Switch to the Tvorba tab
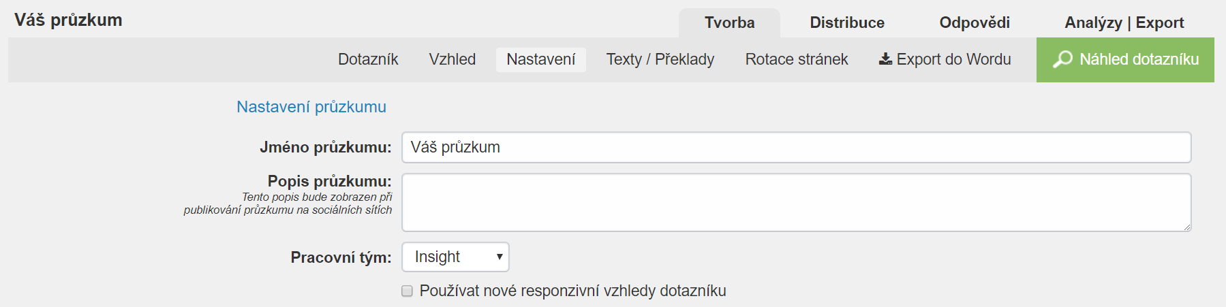1226x307 pixels. point(729,22)
